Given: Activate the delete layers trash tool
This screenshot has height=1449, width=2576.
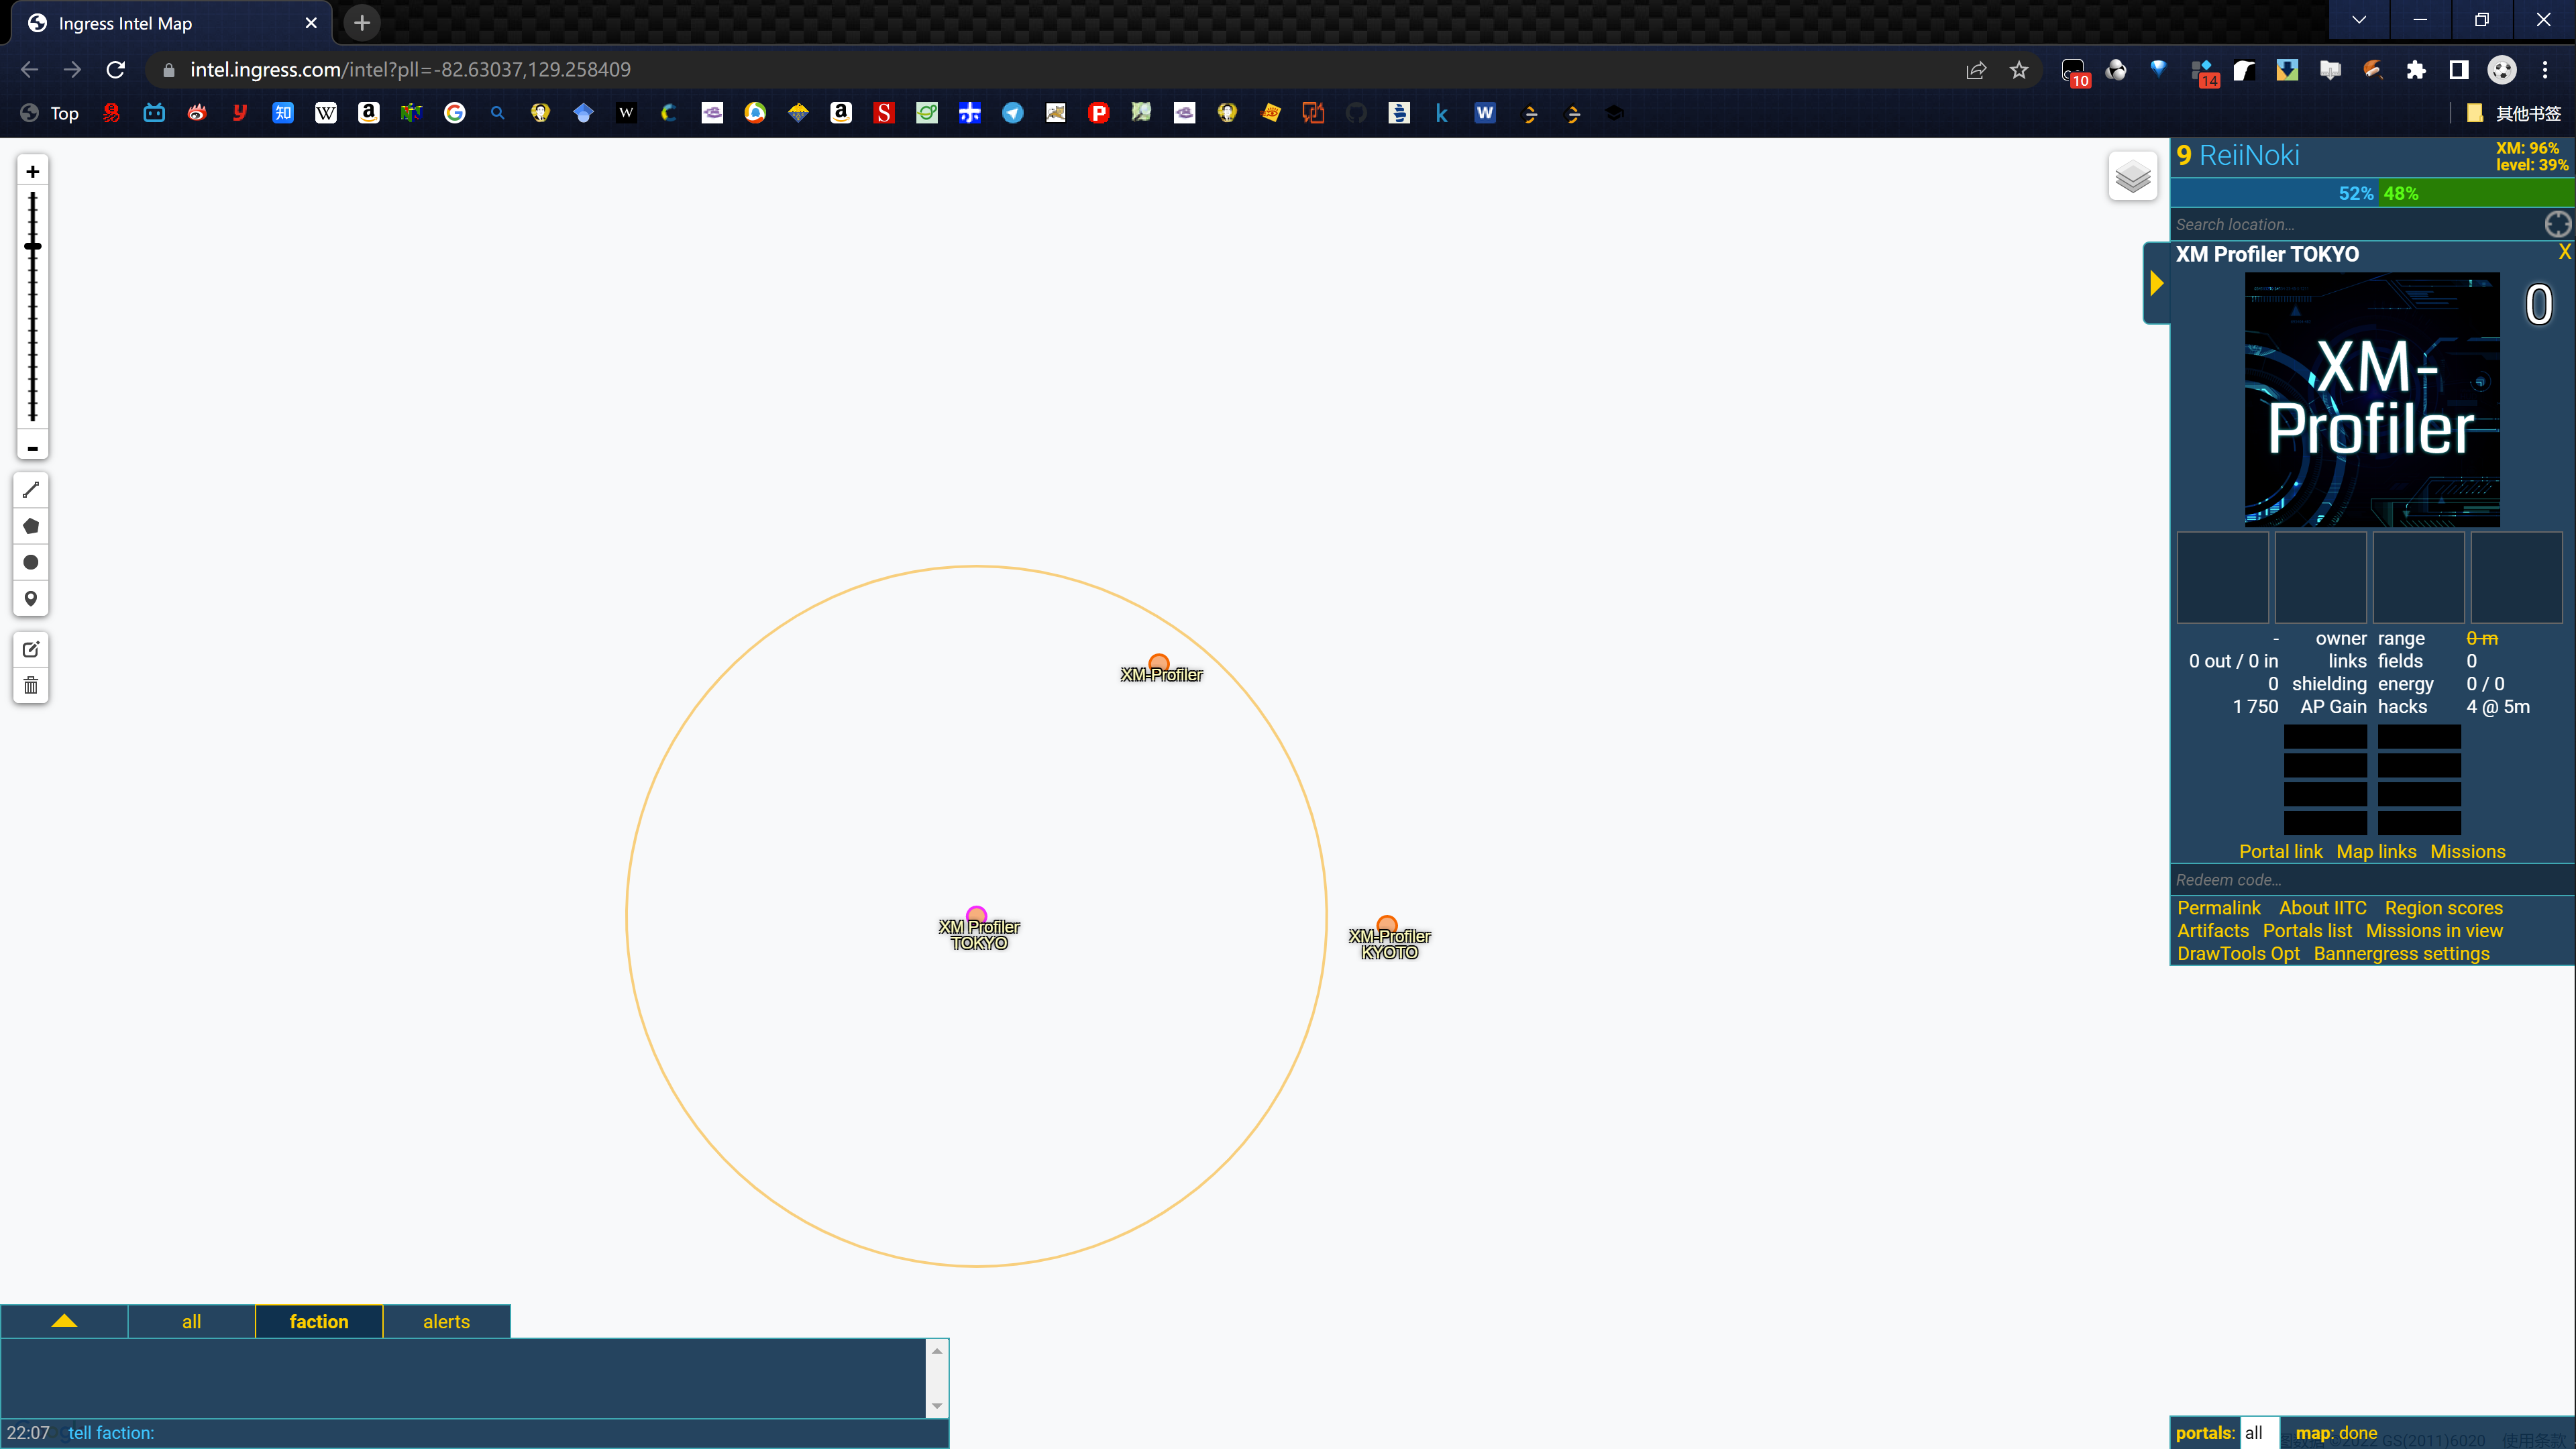Looking at the screenshot, I should tap(31, 685).
